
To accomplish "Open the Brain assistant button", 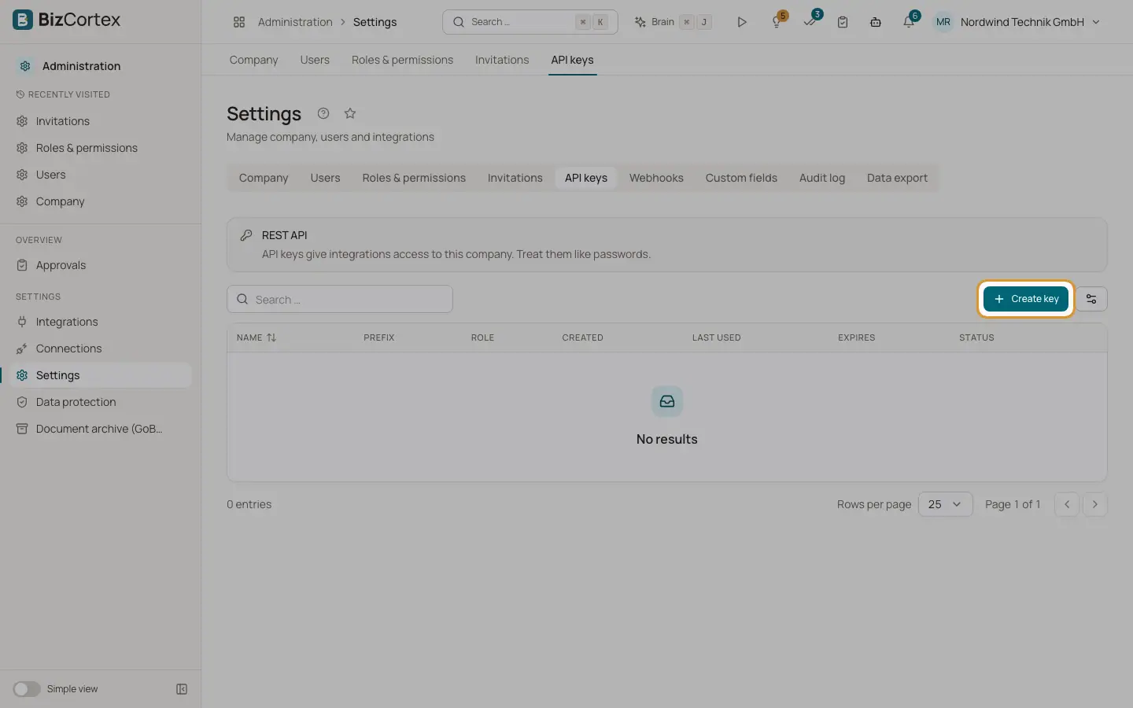I will tap(674, 22).
